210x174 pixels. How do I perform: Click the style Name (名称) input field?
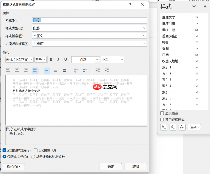pos(90,20)
